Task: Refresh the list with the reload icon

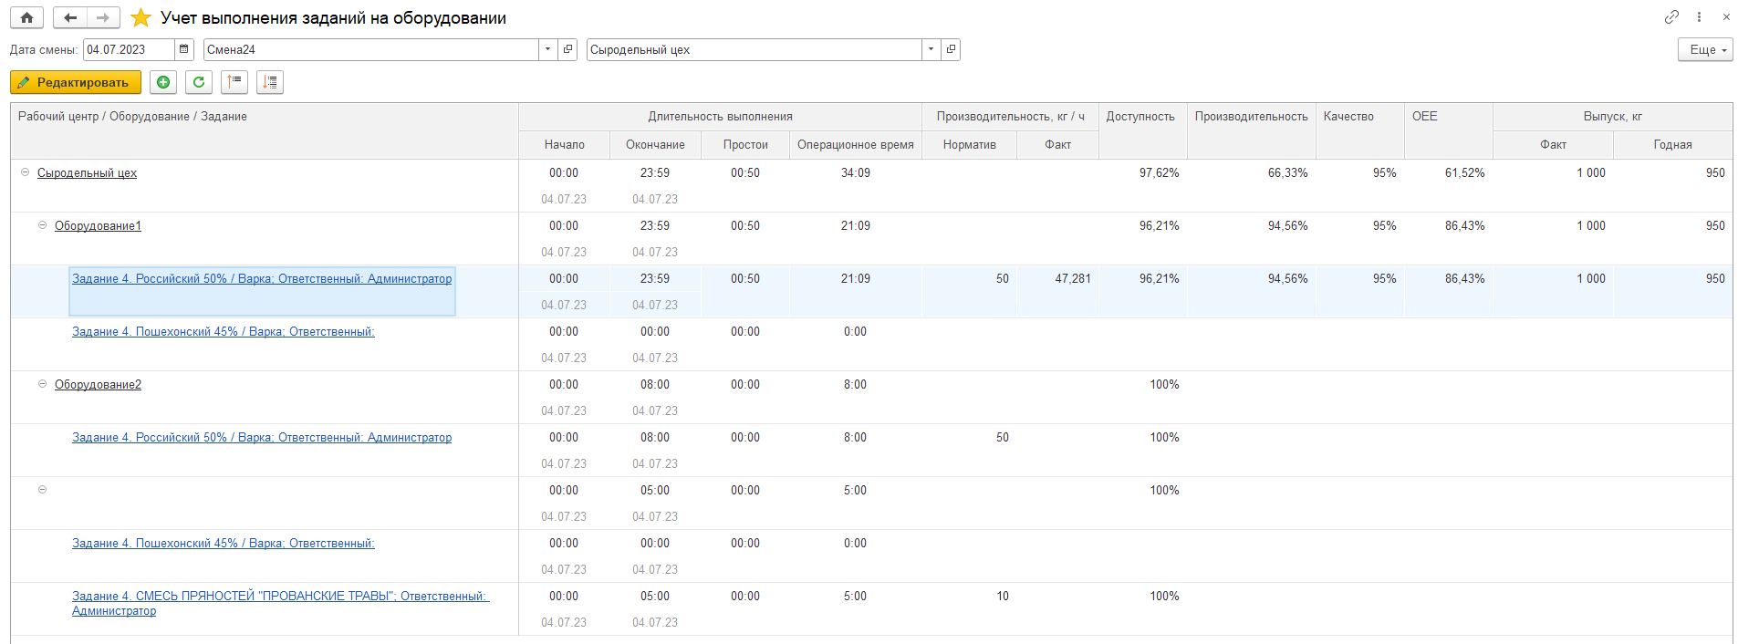Action: pos(199,82)
